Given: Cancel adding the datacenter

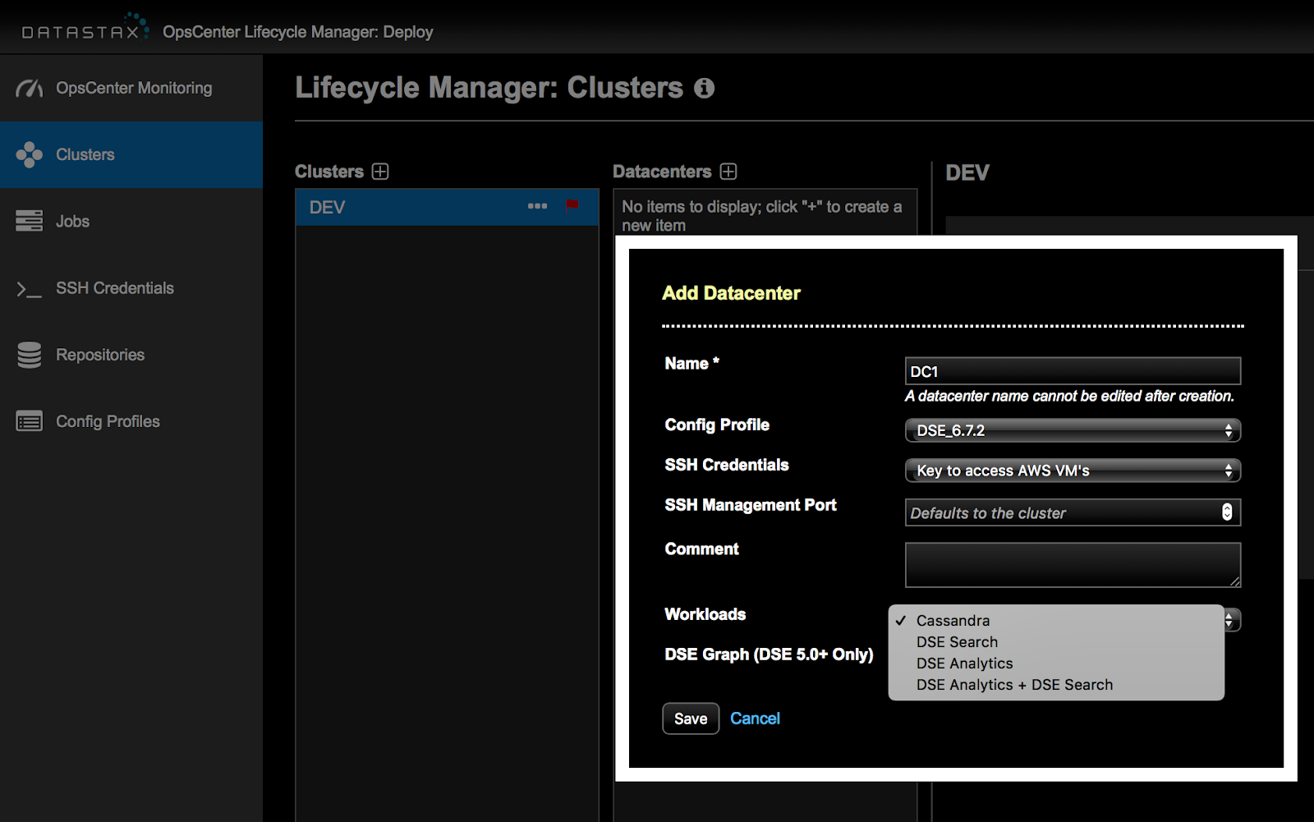Looking at the screenshot, I should click(755, 719).
